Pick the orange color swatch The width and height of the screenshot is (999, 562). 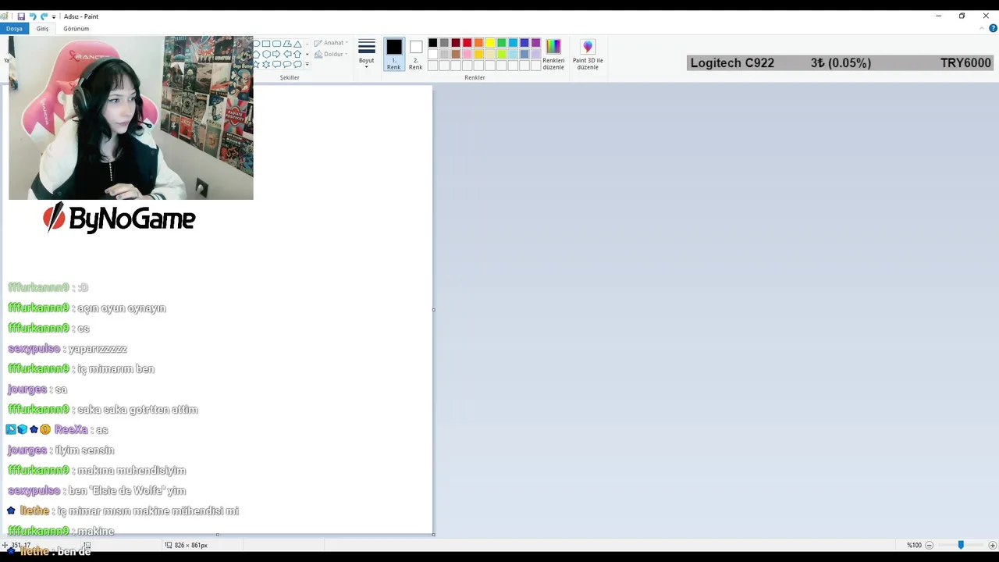click(x=478, y=43)
